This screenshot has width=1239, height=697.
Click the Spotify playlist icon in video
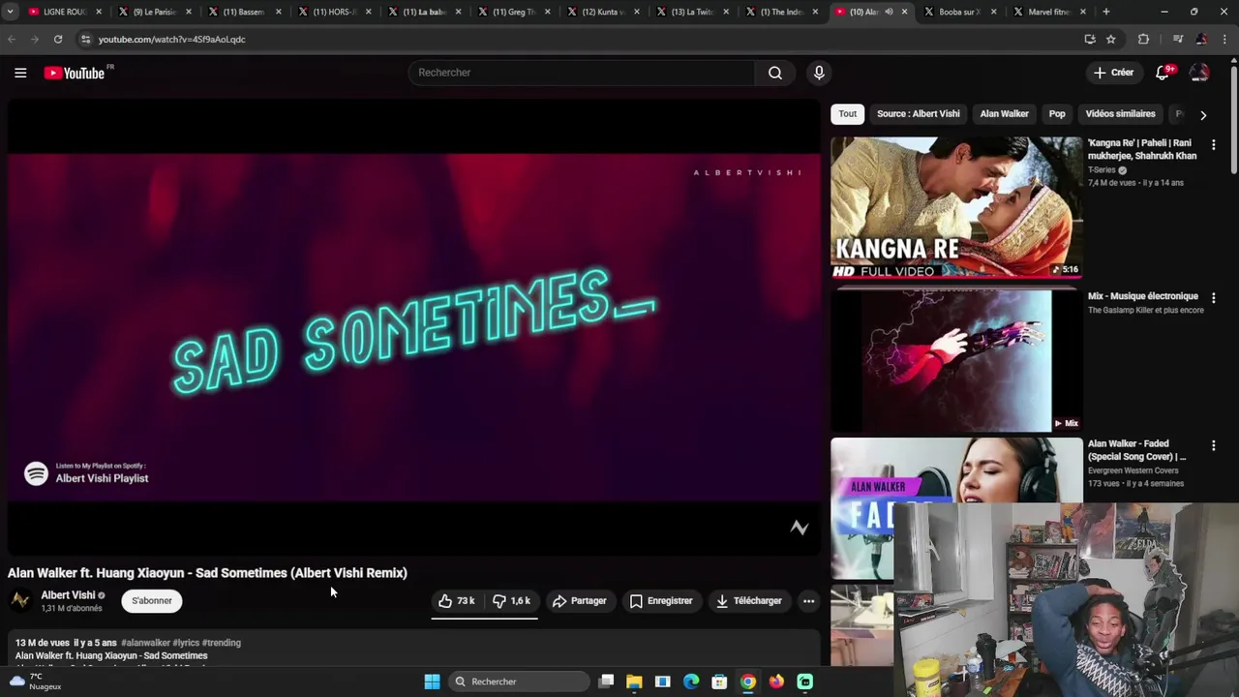click(x=36, y=473)
